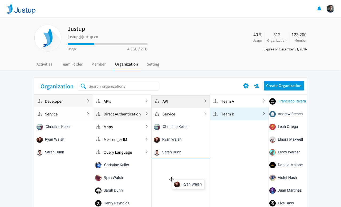Click the search magnifier icon
Screen dimensions: 341x207
click(83, 86)
